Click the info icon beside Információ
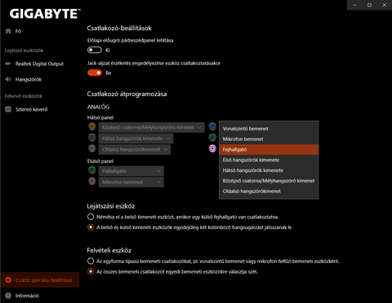Image resolution: width=392 pixels, height=303 pixels. [8, 296]
